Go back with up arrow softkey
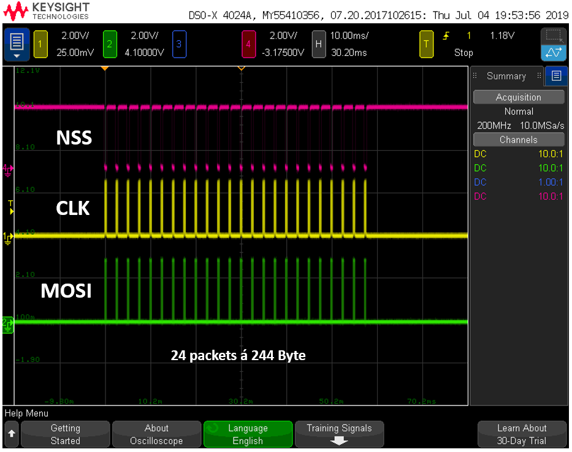Image resolution: width=572 pixels, height=452 pixels. click(12, 434)
